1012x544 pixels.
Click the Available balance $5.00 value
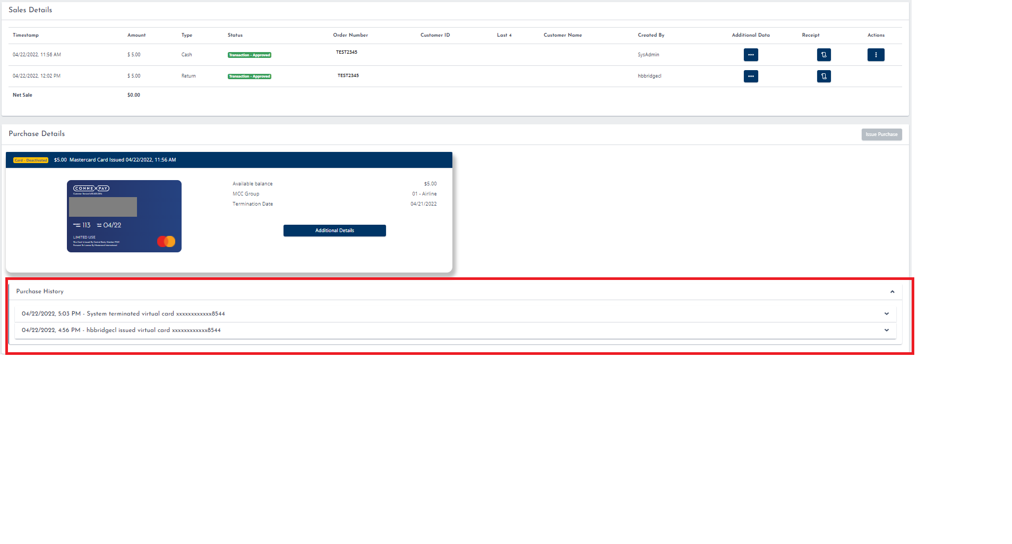tap(430, 184)
